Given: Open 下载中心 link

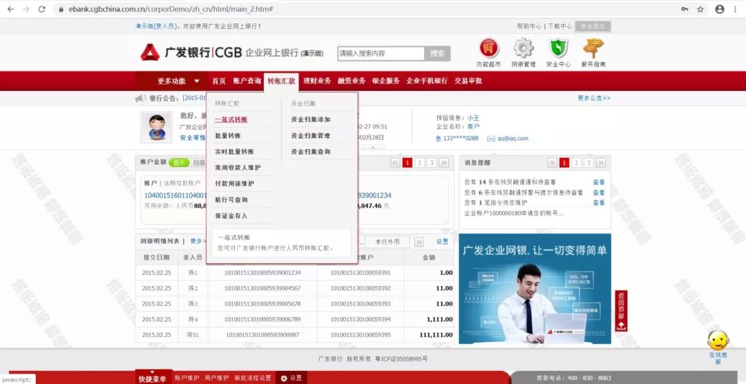Looking at the screenshot, I should coord(559,27).
